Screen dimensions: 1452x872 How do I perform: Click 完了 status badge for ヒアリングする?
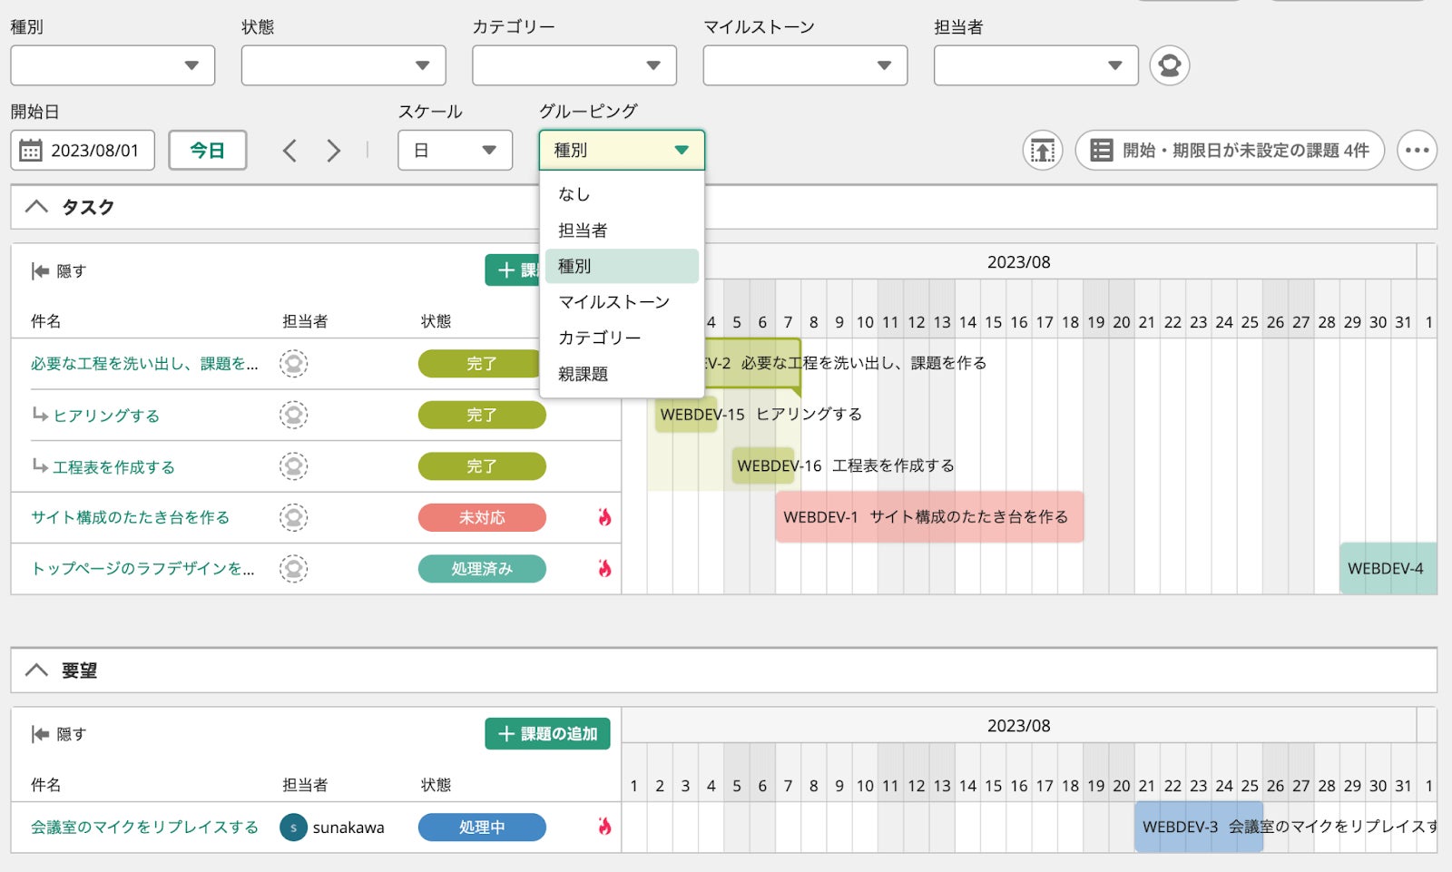pos(482,416)
